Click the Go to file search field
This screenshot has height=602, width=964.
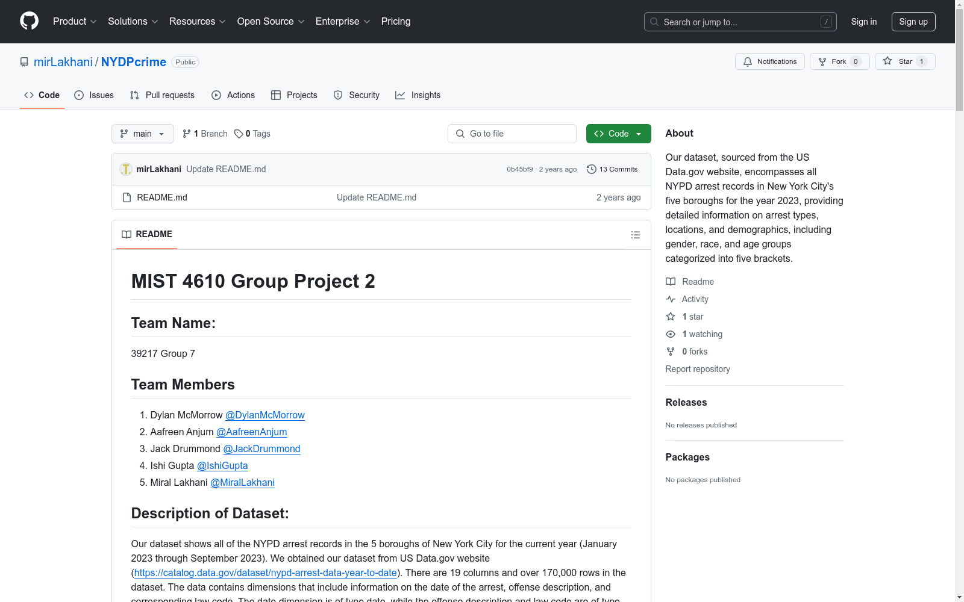coord(512,134)
